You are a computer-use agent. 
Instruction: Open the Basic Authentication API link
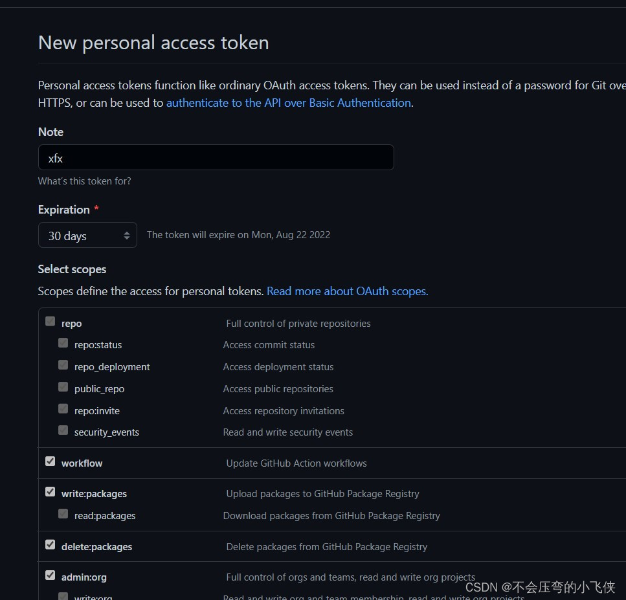tap(288, 103)
